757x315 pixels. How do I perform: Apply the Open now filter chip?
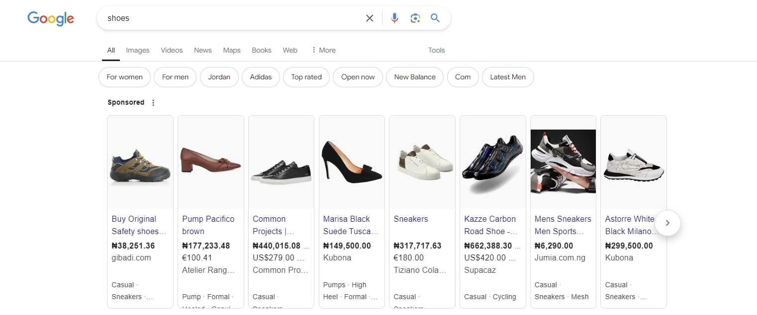(x=358, y=77)
